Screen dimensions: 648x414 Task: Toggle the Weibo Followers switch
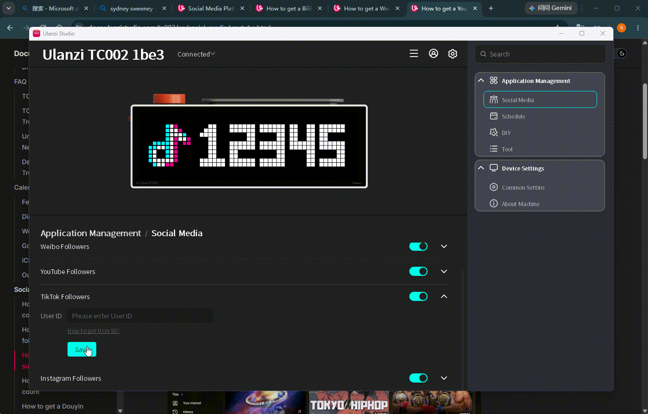point(418,247)
